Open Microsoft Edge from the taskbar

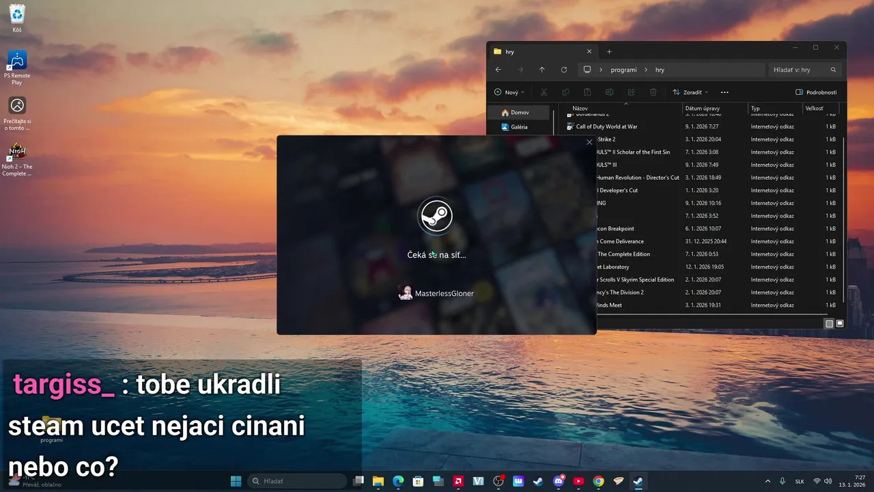(x=398, y=481)
